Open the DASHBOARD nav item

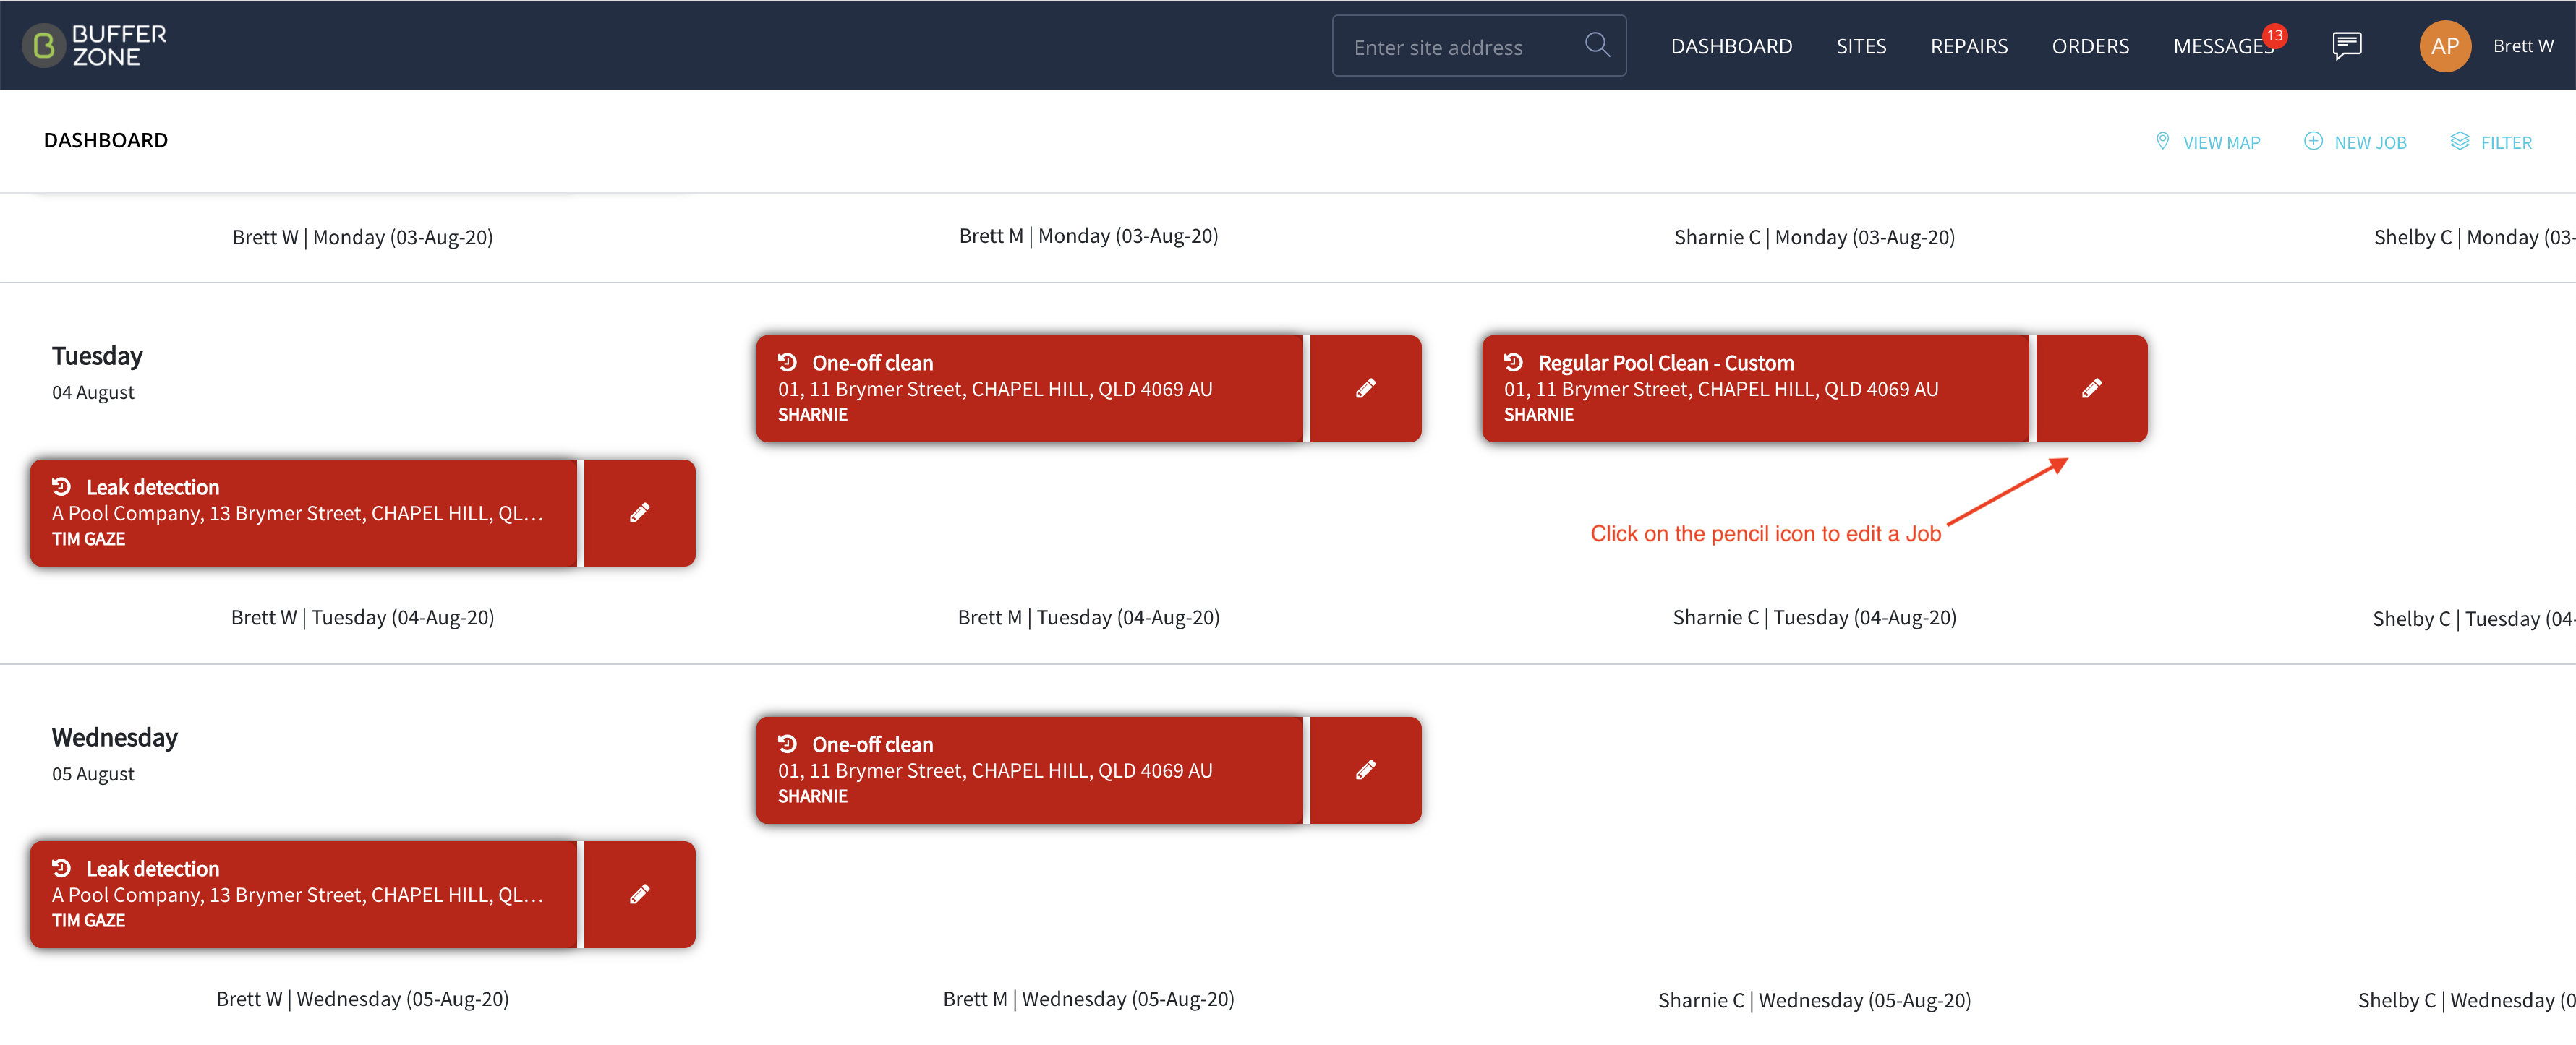(1731, 46)
